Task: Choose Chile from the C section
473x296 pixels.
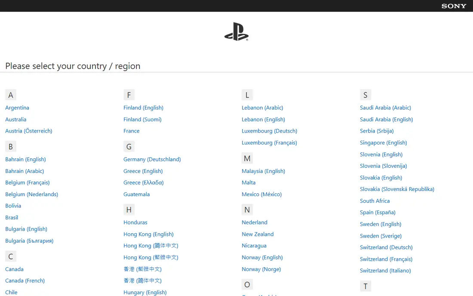Action: tap(11, 293)
